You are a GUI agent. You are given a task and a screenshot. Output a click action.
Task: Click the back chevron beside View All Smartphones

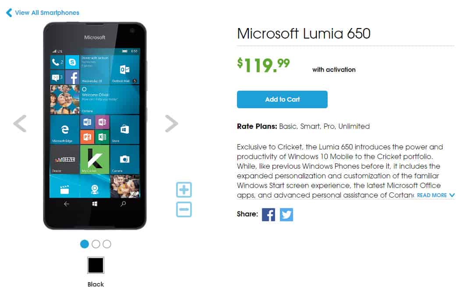pos(9,13)
